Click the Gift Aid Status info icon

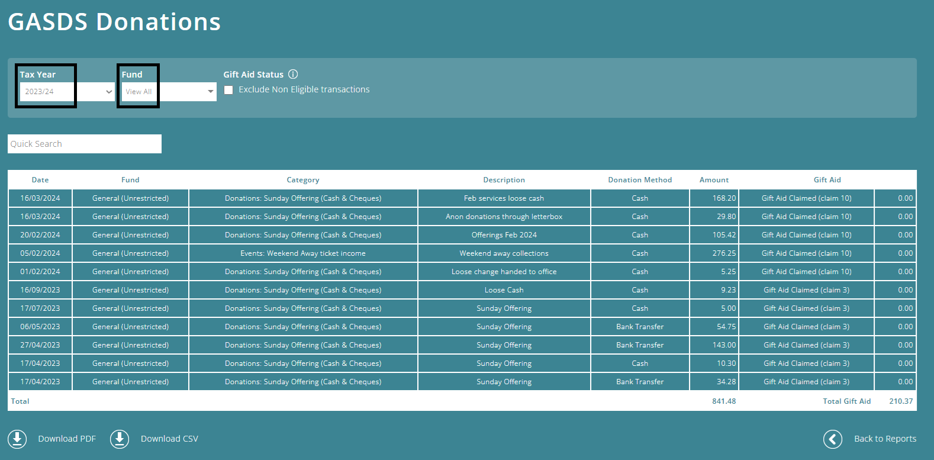coord(293,74)
